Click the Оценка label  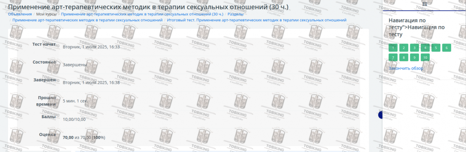coord(47,135)
